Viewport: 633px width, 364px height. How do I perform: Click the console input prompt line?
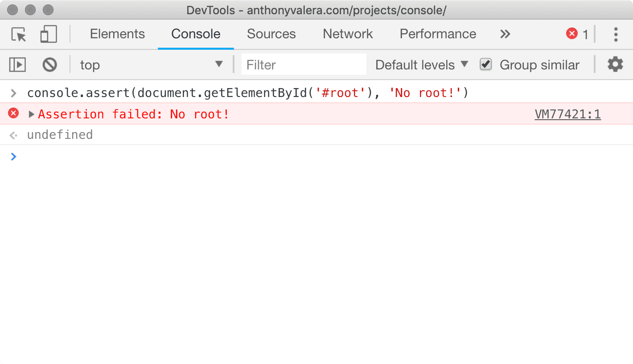point(134,157)
